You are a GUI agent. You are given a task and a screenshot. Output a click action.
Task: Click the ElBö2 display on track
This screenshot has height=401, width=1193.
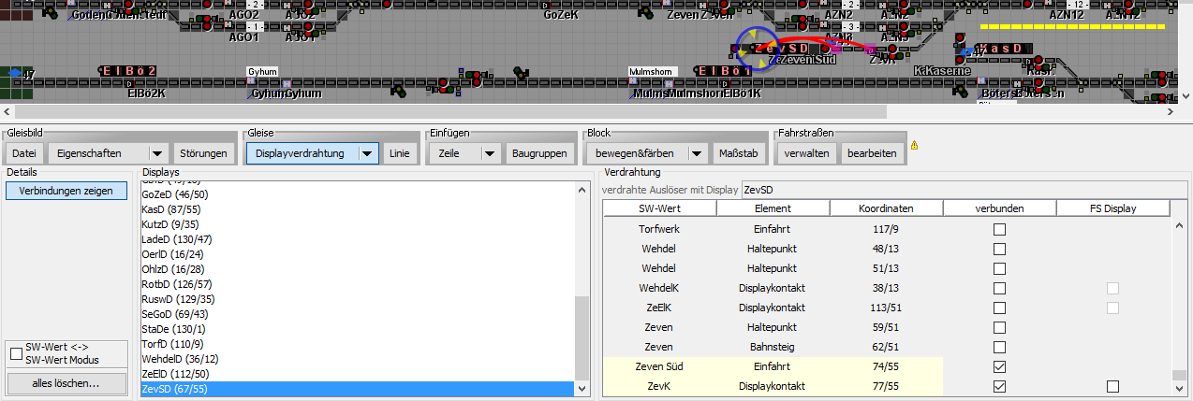(128, 71)
